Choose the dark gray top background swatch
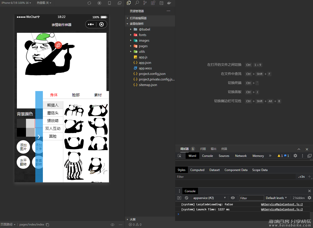The image size is (313, 228). click(21, 123)
